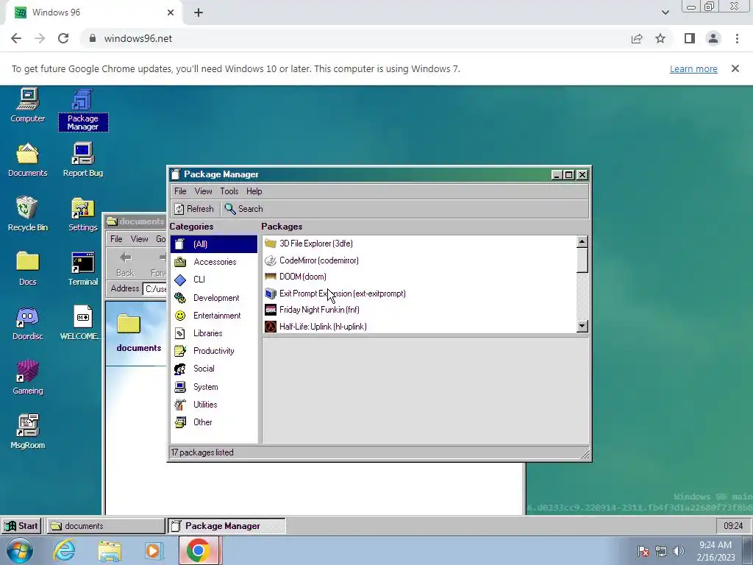Open the MsgRoom desktop shortcut
The height and width of the screenshot is (565, 753).
27,432
